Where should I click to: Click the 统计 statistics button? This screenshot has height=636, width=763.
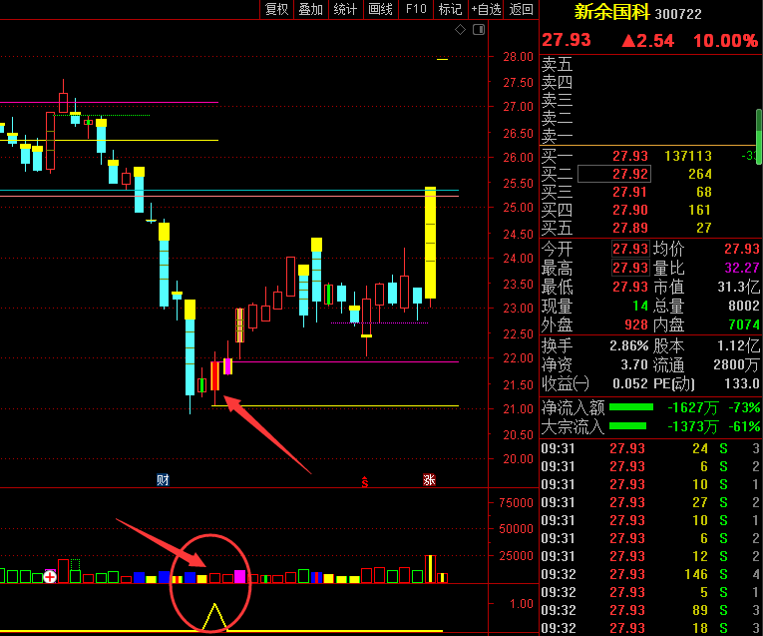coord(346,9)
